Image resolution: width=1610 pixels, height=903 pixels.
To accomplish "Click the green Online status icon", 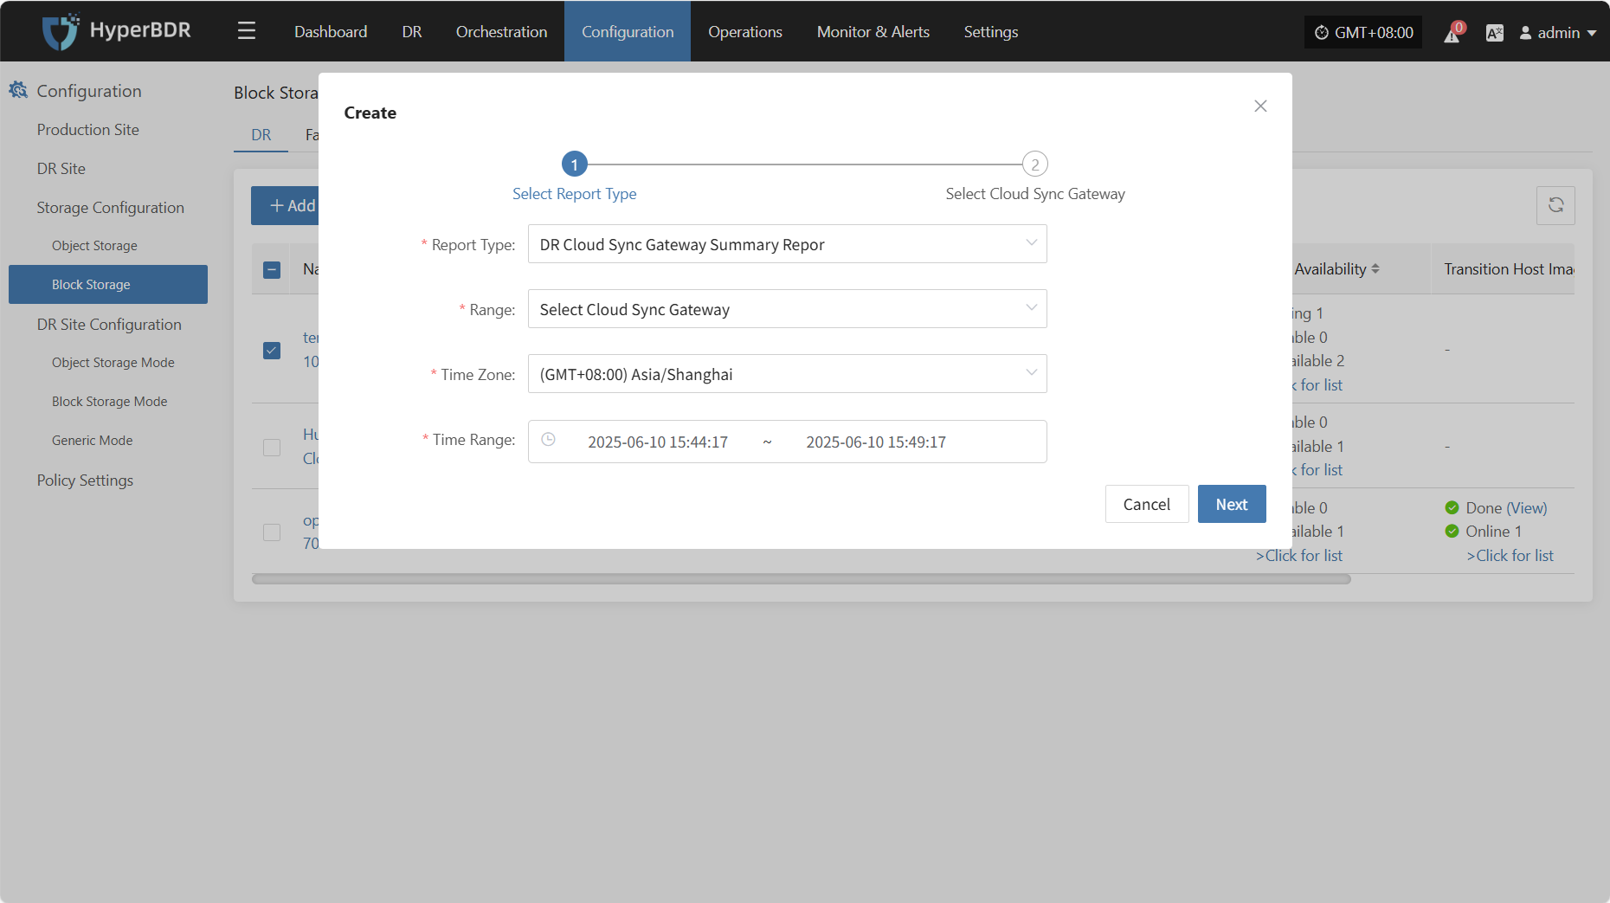I will [1452, 531].
